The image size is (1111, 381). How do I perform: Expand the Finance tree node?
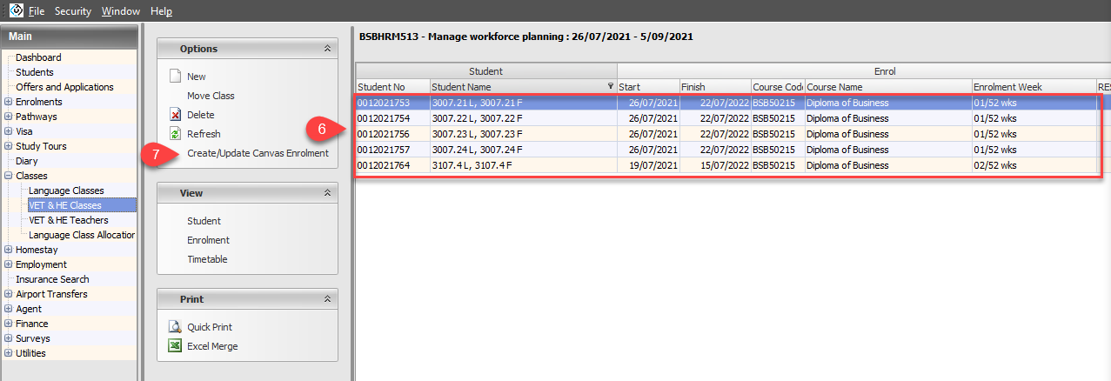(x=9, y=324)
